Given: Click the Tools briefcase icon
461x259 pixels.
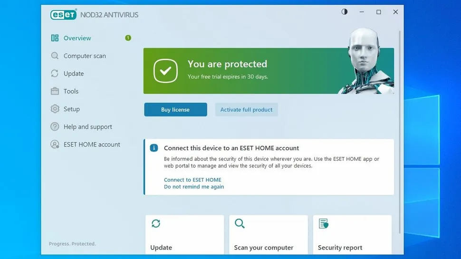Looking at the screenshot, I should click(x=55, y=91).
